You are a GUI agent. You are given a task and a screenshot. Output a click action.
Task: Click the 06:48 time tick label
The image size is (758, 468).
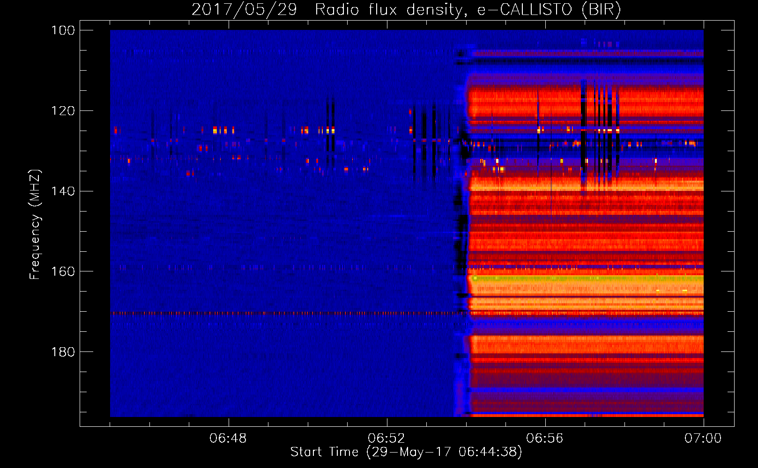(x=228, y=439)
